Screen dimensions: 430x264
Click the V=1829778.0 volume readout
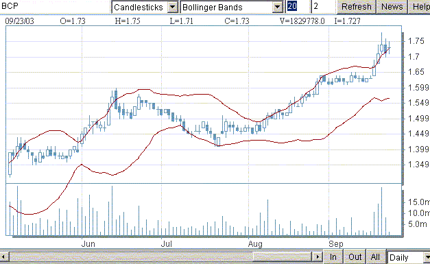302,21
